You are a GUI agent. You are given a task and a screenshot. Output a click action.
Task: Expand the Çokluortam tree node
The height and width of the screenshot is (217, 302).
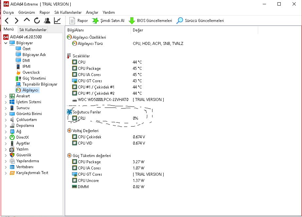[6, 120]
